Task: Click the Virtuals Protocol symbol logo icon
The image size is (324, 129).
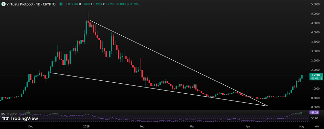Action: tap(3, 4)
